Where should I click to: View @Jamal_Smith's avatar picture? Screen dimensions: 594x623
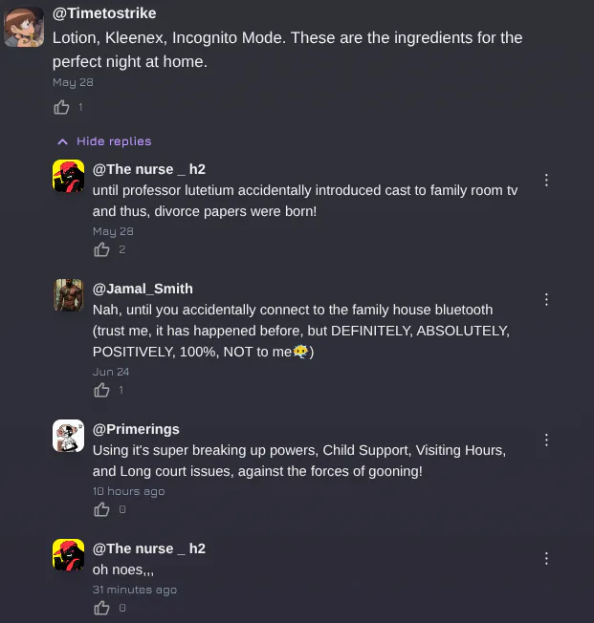click(x=68, y=295)
